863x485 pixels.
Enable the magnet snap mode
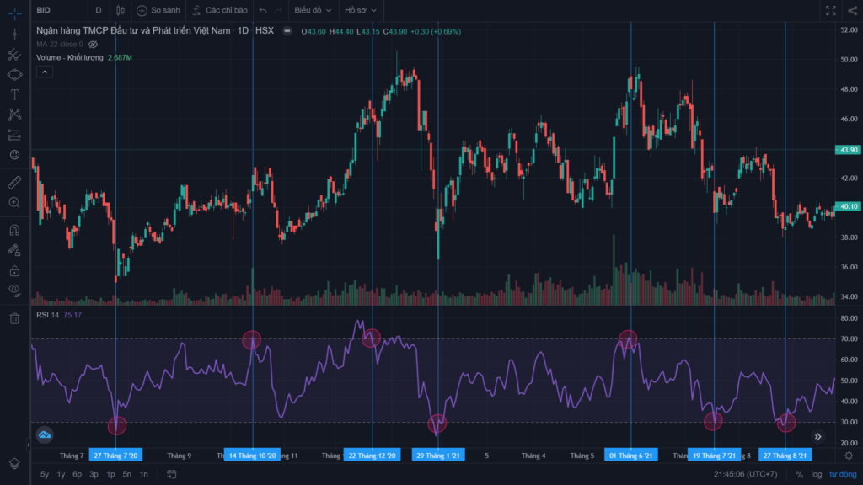point(15,230)
